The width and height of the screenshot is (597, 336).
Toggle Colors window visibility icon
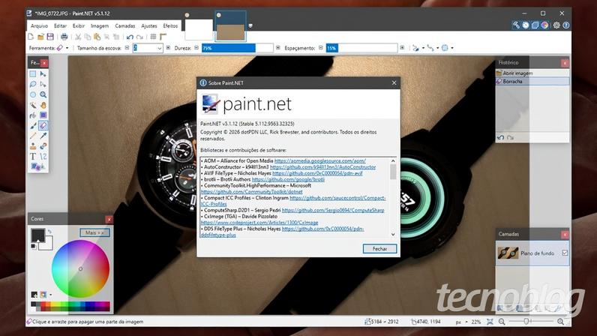(x=544, y=25)
